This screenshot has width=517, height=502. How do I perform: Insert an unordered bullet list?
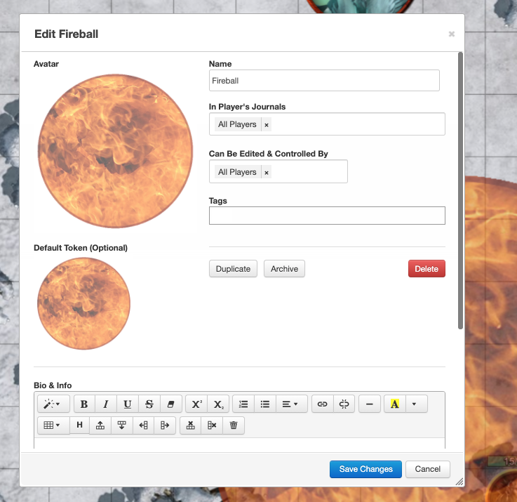(265, 404)
